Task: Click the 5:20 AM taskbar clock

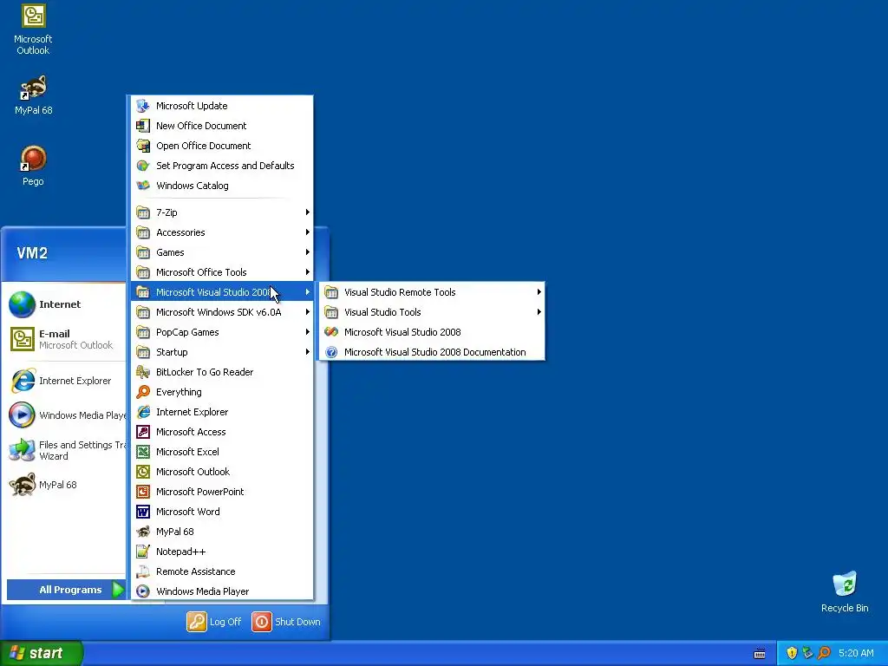Action: click(856, 653)
